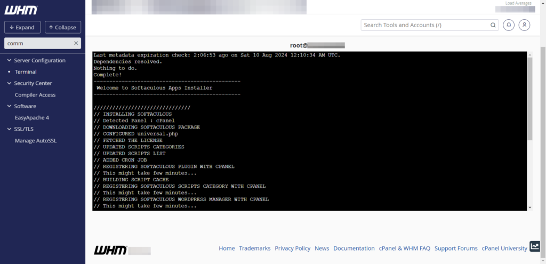This screenshot has width=546, height=264.
Task: Click the terminal scroll up arrow
Action: point(530,55)
